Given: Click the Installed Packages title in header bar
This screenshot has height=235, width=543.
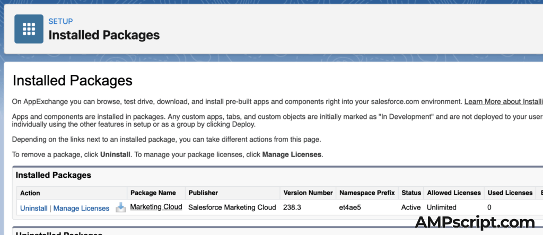Looking at the screenshot, I should pos(104,35).
